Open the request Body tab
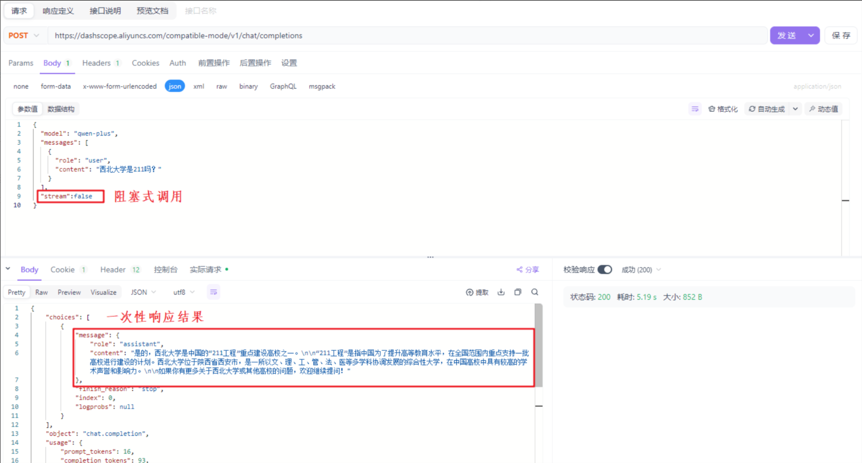The height and width of the screenshot is (463, 862). point(57,63)
